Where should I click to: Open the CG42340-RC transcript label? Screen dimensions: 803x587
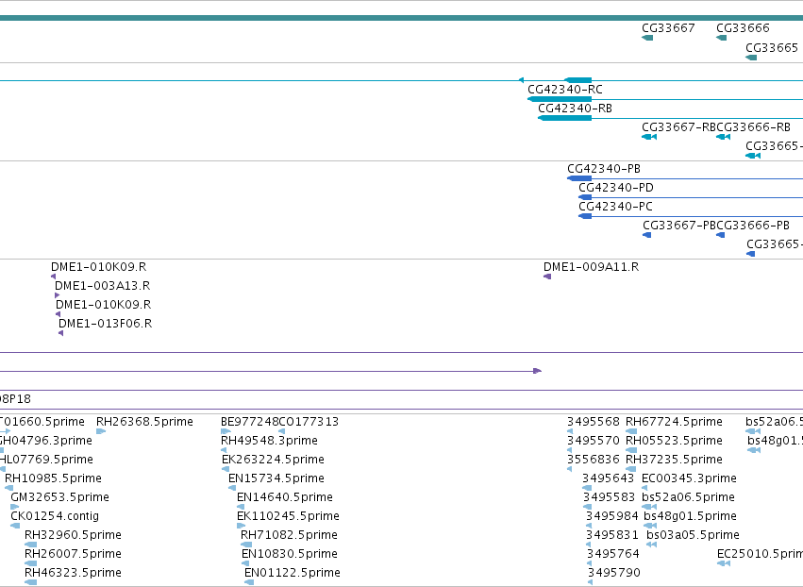565,89
